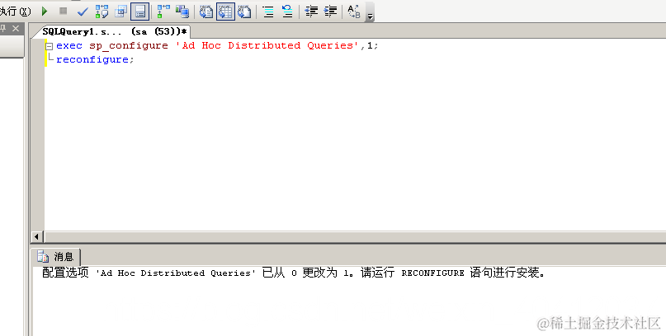Click the sp_configure procedure name in the editor
666x336 pixels.
(129, 46)
